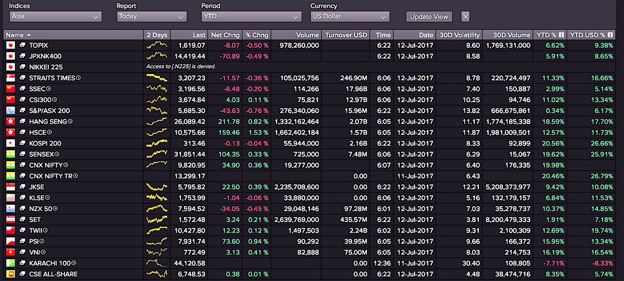
Task: Click the clock icon after CSI300
Action: coord(55,100)
